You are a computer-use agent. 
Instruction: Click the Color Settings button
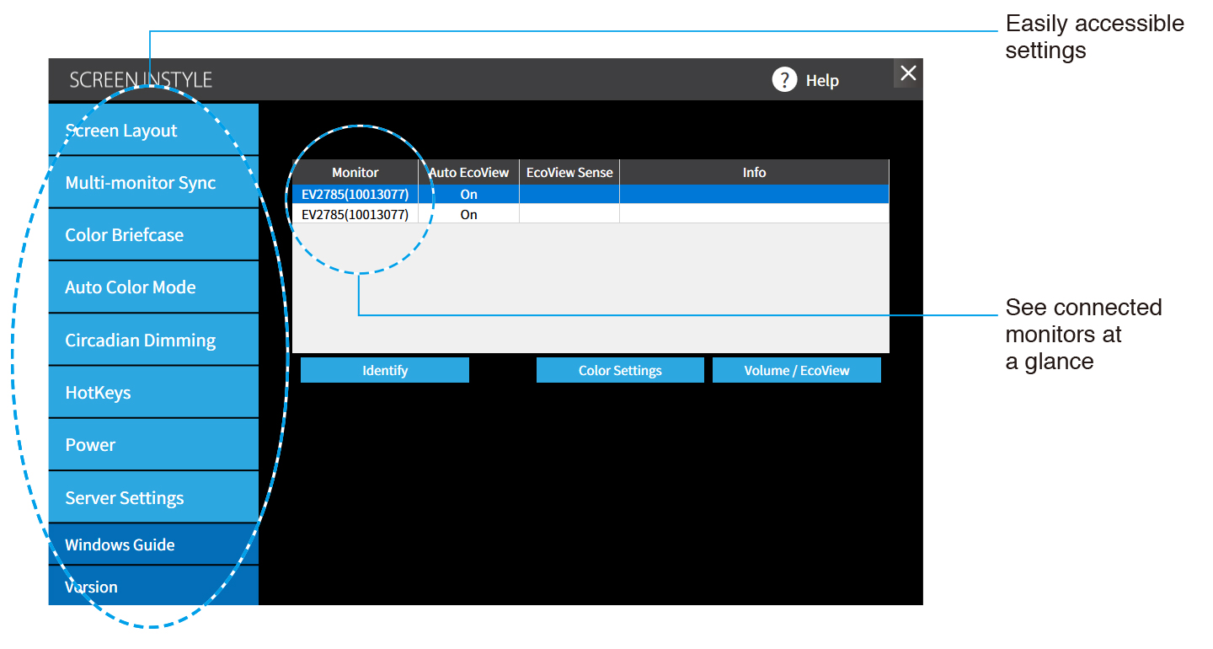coord(620,371)
